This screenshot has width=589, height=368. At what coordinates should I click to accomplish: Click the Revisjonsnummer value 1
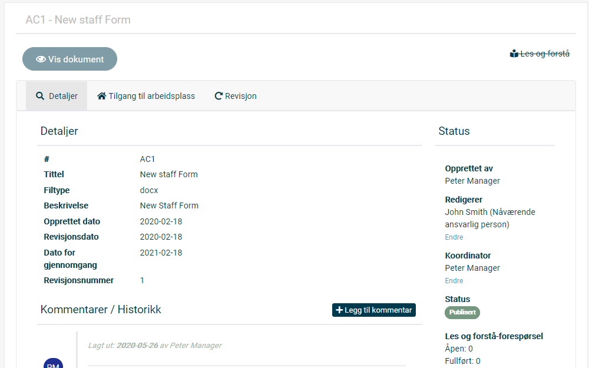[x=142, y=280]
